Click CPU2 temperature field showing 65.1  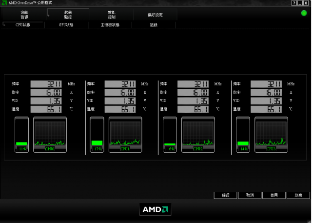[193, 109]
